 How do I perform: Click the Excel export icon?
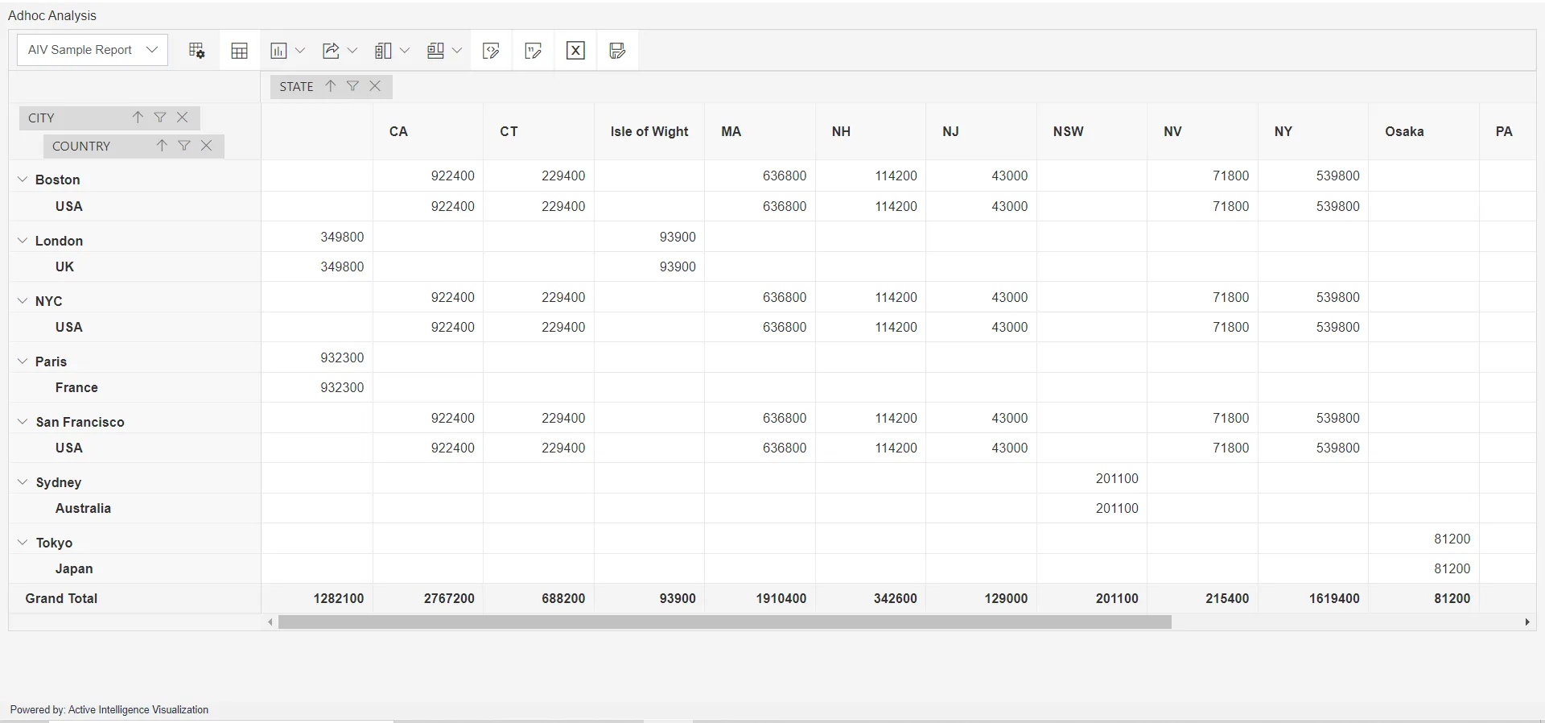click(x=575, y=51)
